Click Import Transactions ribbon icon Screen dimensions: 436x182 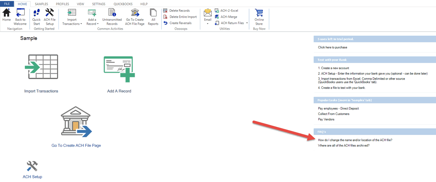[72, 13]
